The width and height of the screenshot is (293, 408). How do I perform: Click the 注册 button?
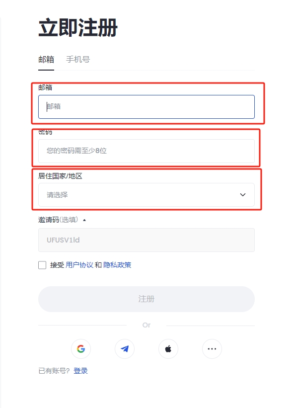click(146, 299)
